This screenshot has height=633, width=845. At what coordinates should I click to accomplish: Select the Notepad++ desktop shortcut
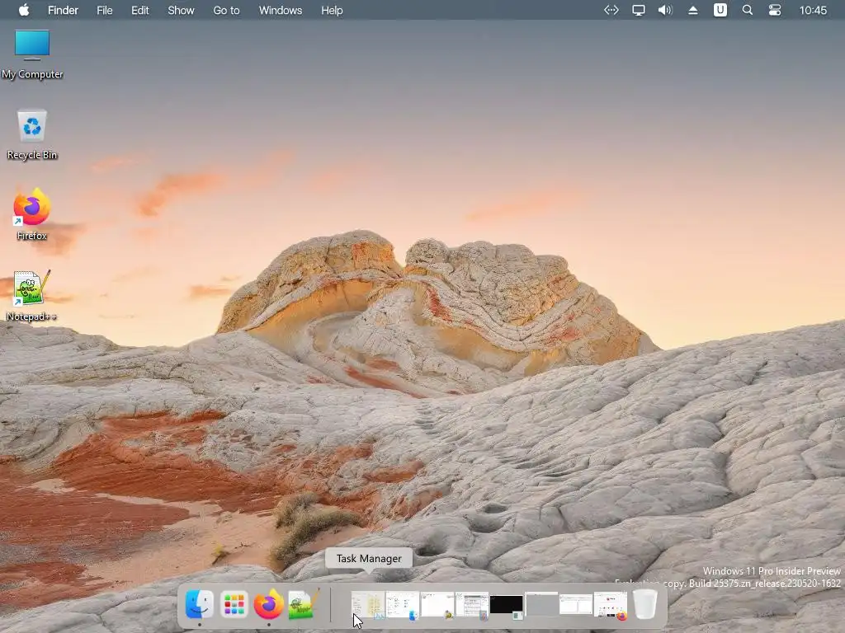(32, 296)
